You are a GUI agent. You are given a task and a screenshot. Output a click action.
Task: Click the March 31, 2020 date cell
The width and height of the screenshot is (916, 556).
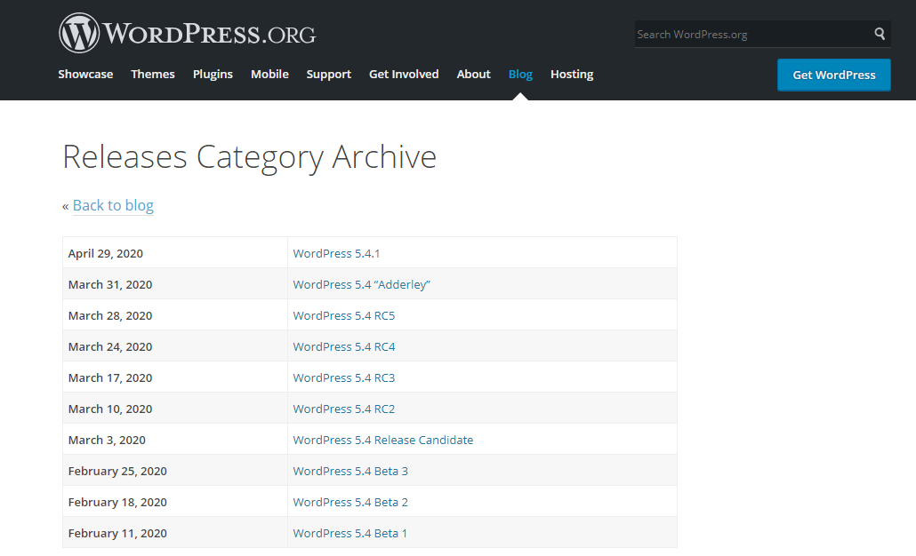click(x=174, y=283)
